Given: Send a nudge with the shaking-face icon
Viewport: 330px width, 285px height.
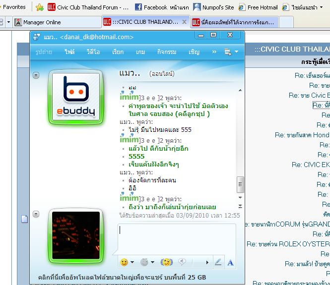Looking at the screenshot, I should pyautogui.click(x=166, y=262).
